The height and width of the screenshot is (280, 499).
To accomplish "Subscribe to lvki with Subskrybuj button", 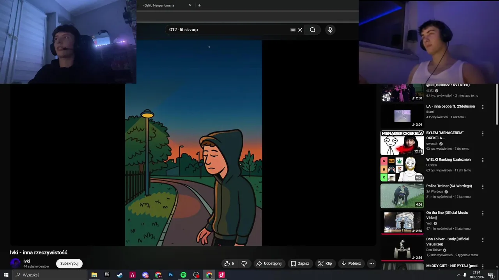I will pos(69,263).
